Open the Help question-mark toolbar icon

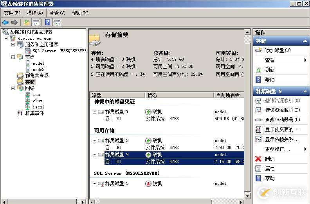(48, 22)
